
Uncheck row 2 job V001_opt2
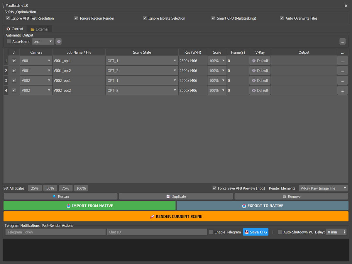tap(14, 71)
